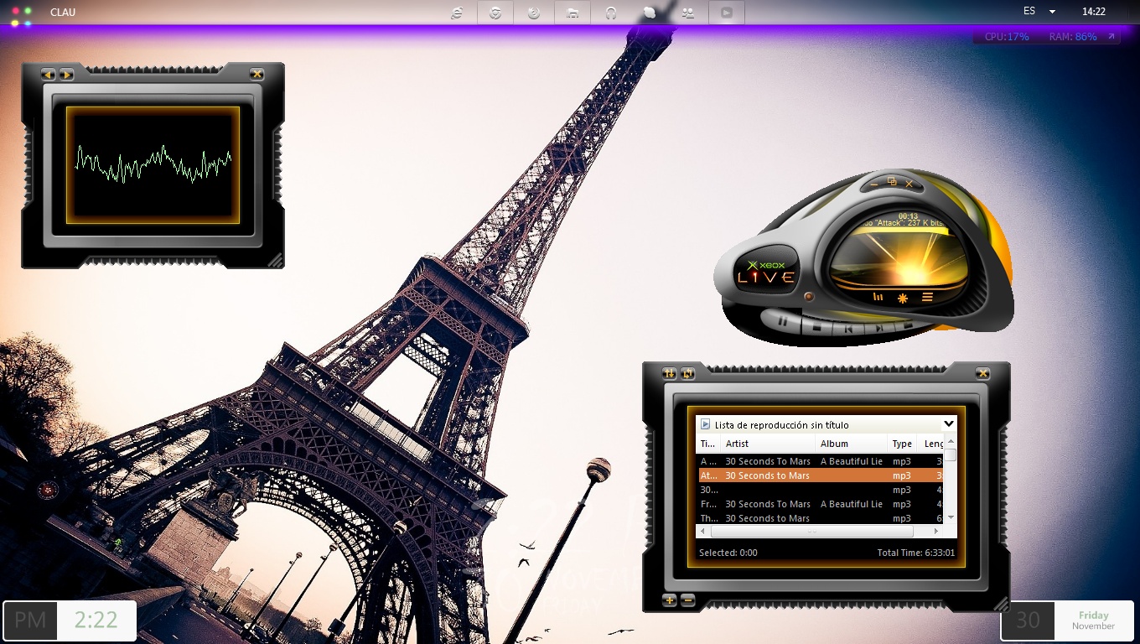Open the 'Lista de reproducción sin título' dropdown

point(950,424)
